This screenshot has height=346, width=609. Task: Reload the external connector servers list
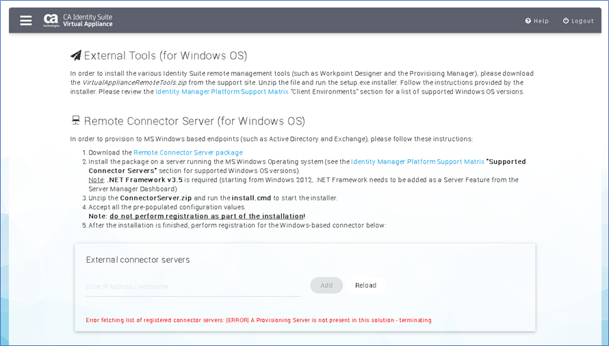coord(365,285)
